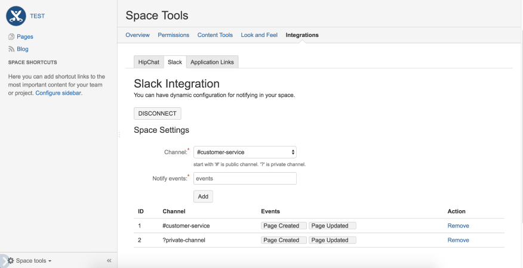Select the Slack integration tab
Viewport: 523px width, 268px height.
175,62
